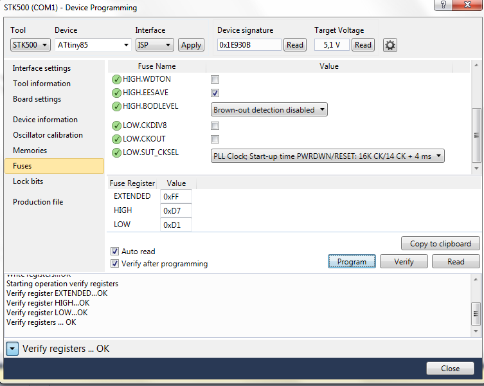
Task: Open Device information page
Action: point(46,120)
